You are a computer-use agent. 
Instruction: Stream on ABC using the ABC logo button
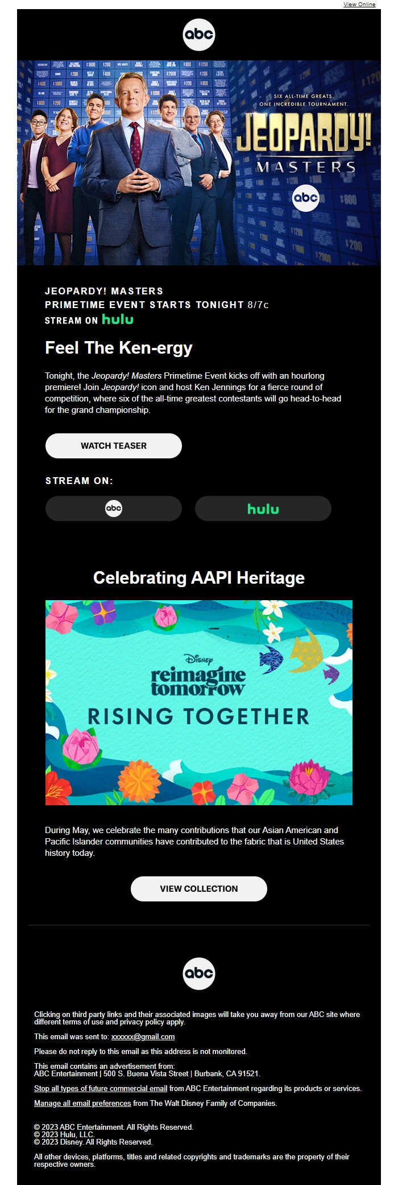point(114,509)
